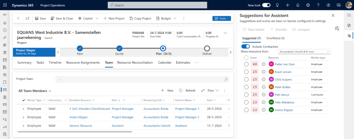The height and width of the screenshot is (139, 354).
Task: Select radio button for Peter Bollen
Action: pyautogui.click(x=246, y=87)
